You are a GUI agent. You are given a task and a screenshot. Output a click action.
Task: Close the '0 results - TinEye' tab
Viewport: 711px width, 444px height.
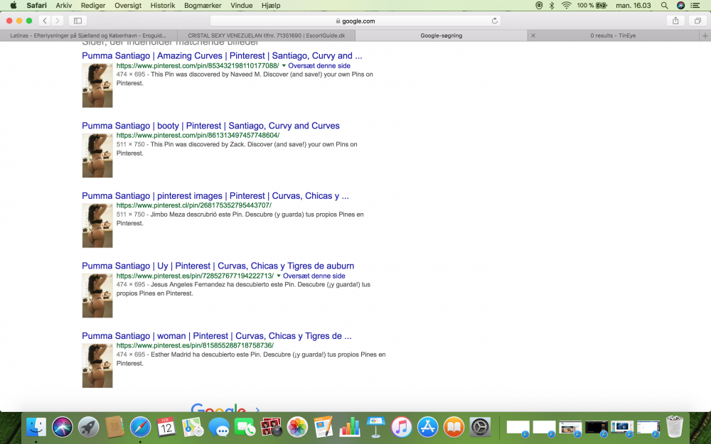coord(533,36)
